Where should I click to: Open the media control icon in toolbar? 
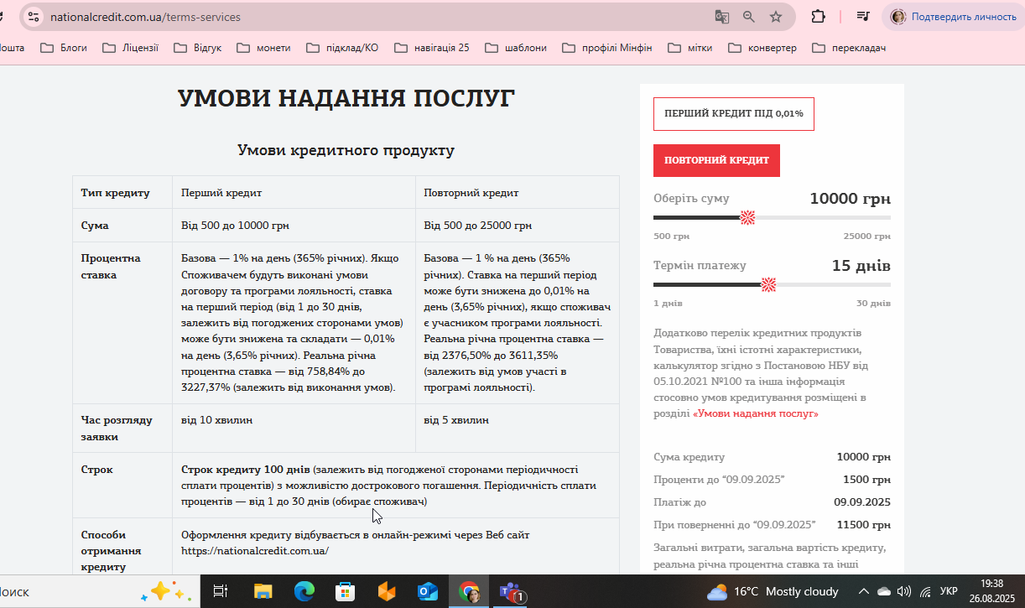point(863,17)
